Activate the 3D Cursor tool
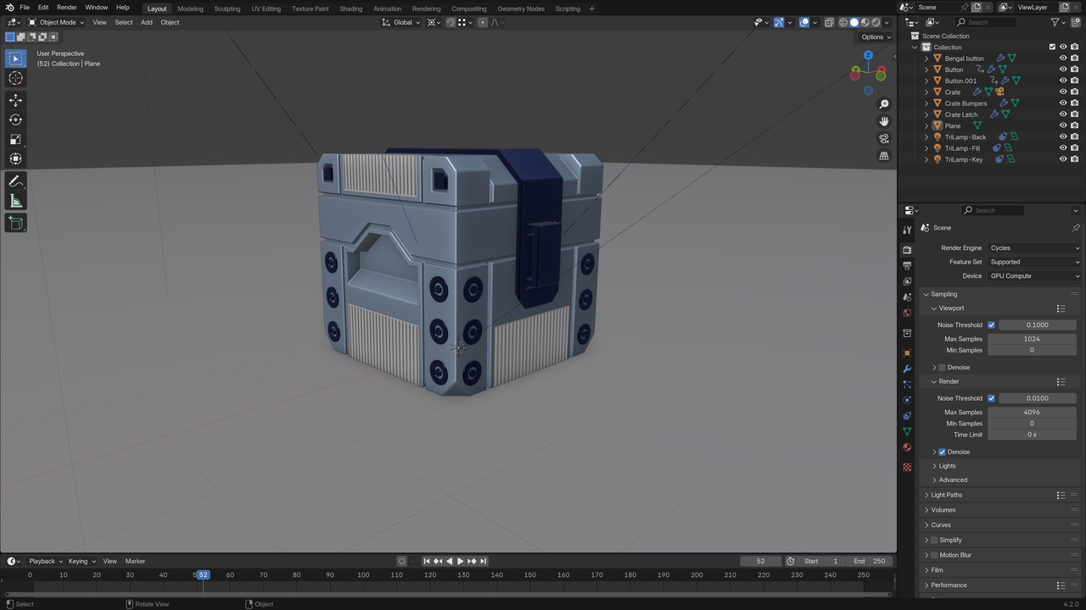Screen dimensions: 1086x610 pos(15,78)
